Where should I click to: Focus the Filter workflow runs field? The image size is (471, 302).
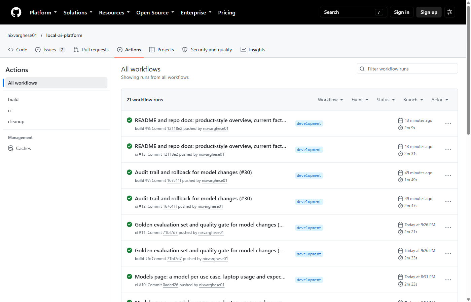coord(407,69)
